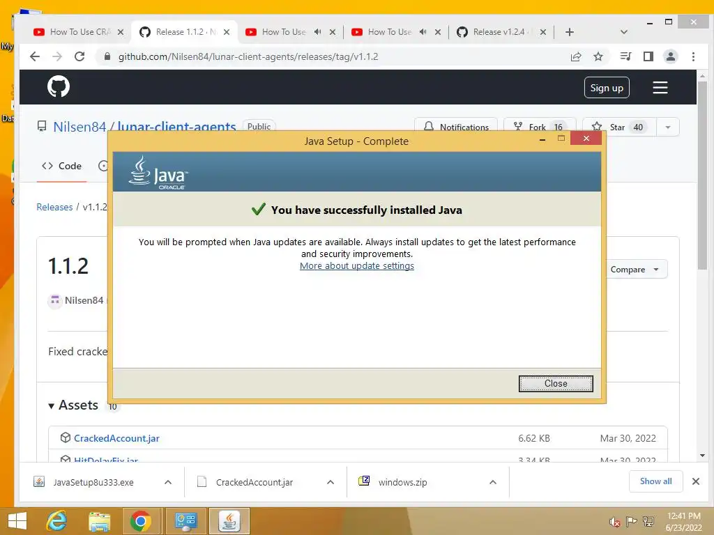This screenshot has width=714, height=535.
Task: Minimize the Java Setup dialog
Action: (x=542, y=139)
